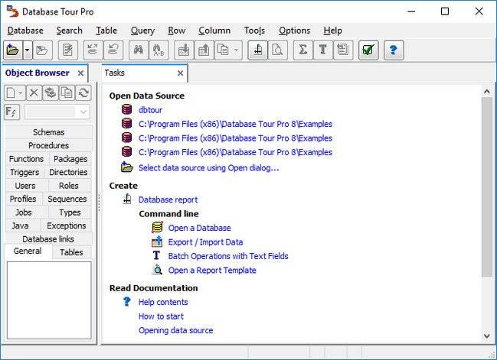Image resolution: width=497 pixels, height=360 pixels.
Task: Open the empty combo box in Object Browser
Action: [x=57, y=112]
